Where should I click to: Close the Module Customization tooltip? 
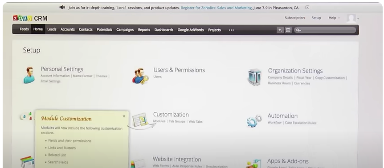[x=124, y=116]
